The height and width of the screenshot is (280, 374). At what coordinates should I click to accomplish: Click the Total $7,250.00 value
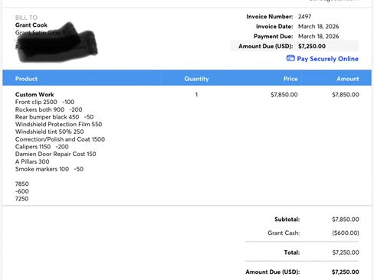346,252
